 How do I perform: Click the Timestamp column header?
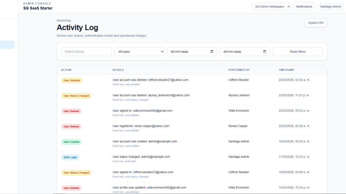(286, 70)
